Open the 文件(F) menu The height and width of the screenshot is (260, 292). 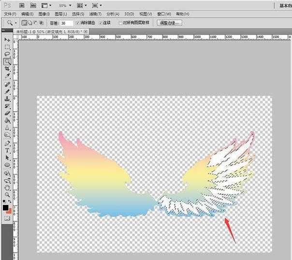pos(10,14)
